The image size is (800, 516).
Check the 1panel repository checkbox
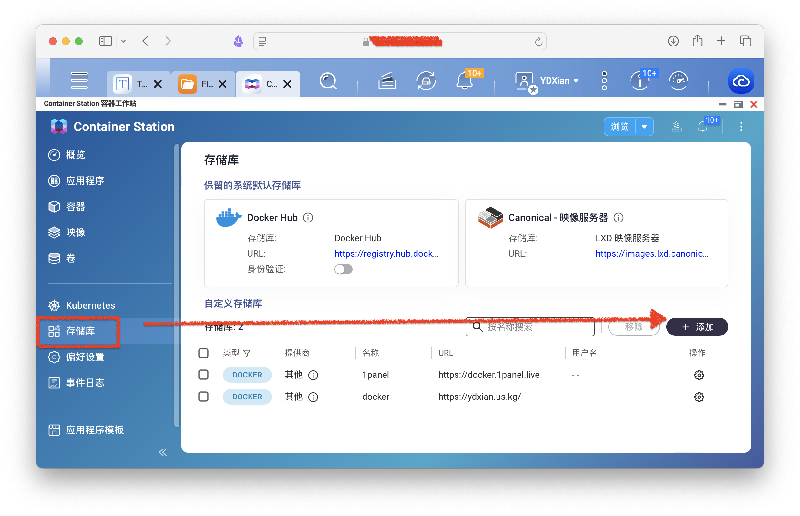203,375
